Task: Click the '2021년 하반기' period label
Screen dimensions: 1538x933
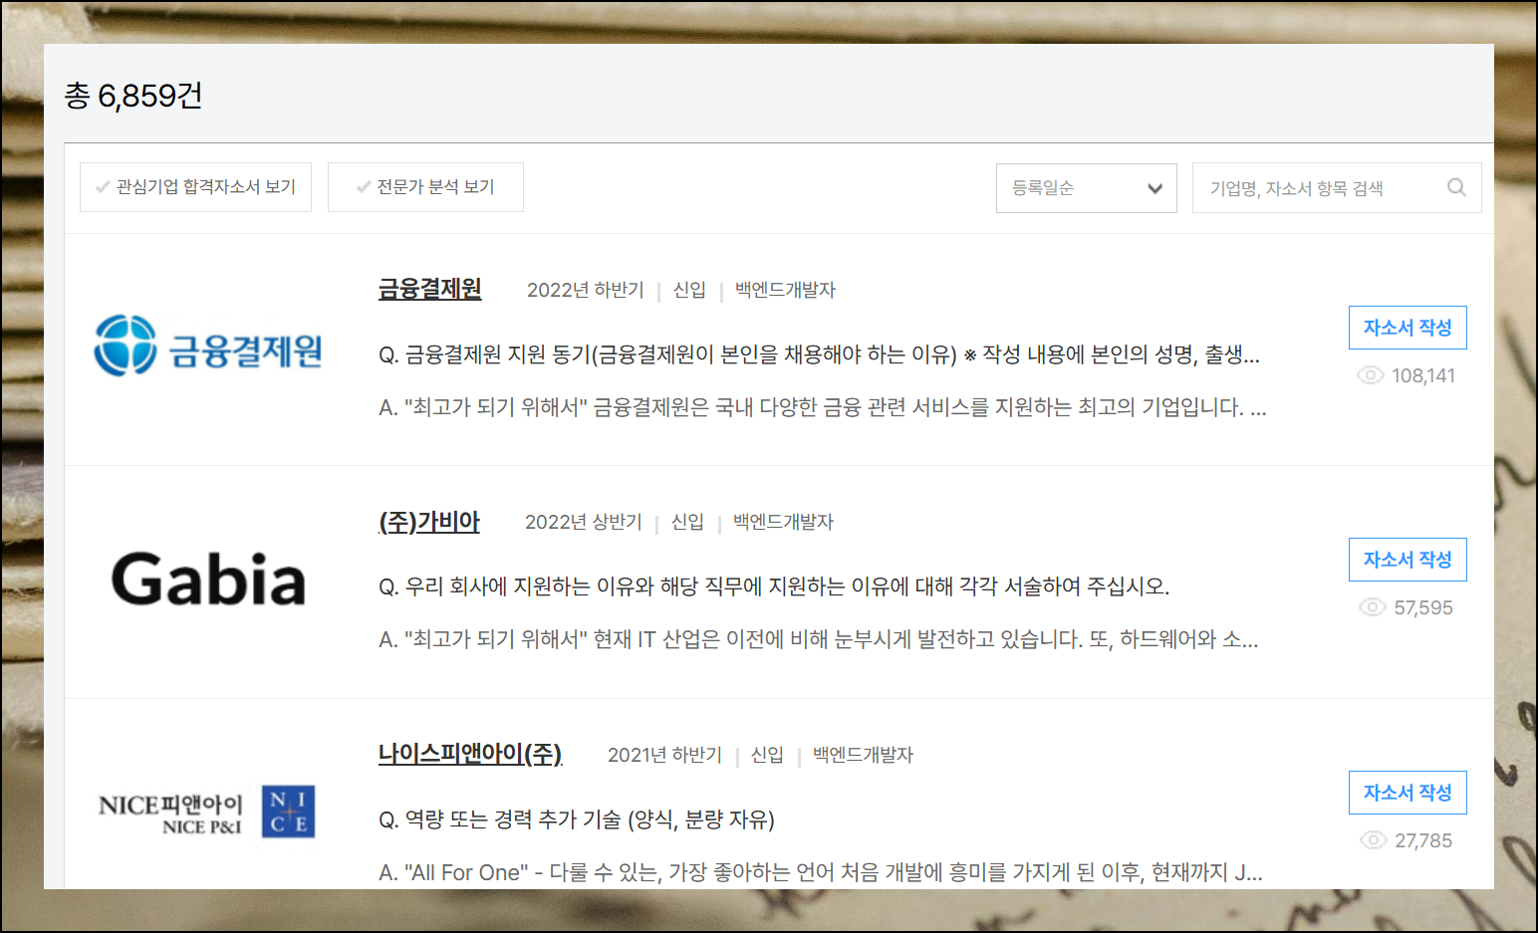Action: (x=665, y=755)
